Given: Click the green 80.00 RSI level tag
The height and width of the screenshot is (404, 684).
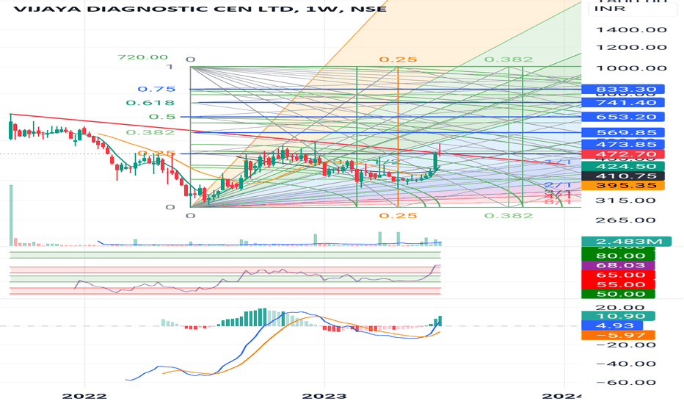Looking at the screenshot, I should pyautogui.click(x=619, y=256).
